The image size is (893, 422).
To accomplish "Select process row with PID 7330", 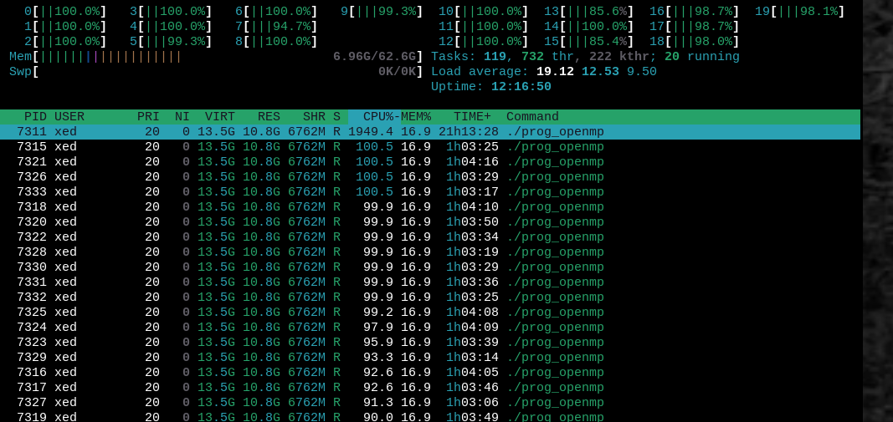I will click(430, 267).
